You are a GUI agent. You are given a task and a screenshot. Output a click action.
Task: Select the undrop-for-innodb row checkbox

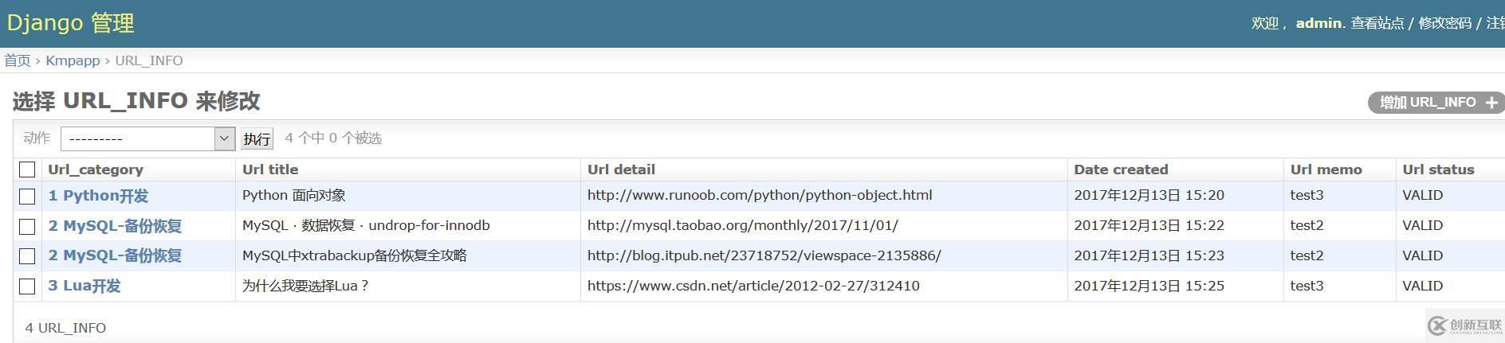click(x=27, y=226)
